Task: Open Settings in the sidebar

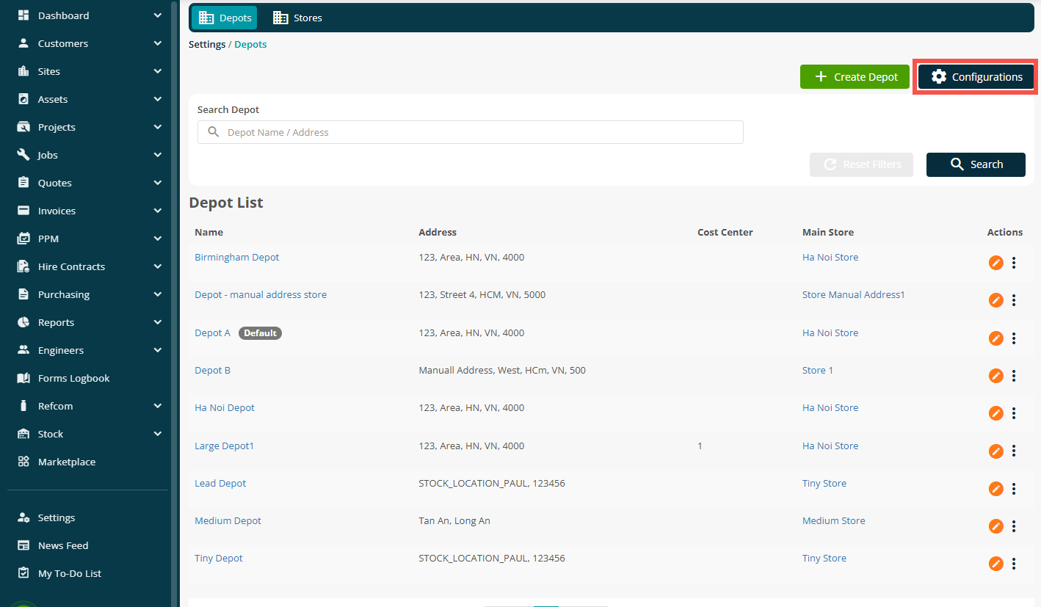Action: [57, 517]
